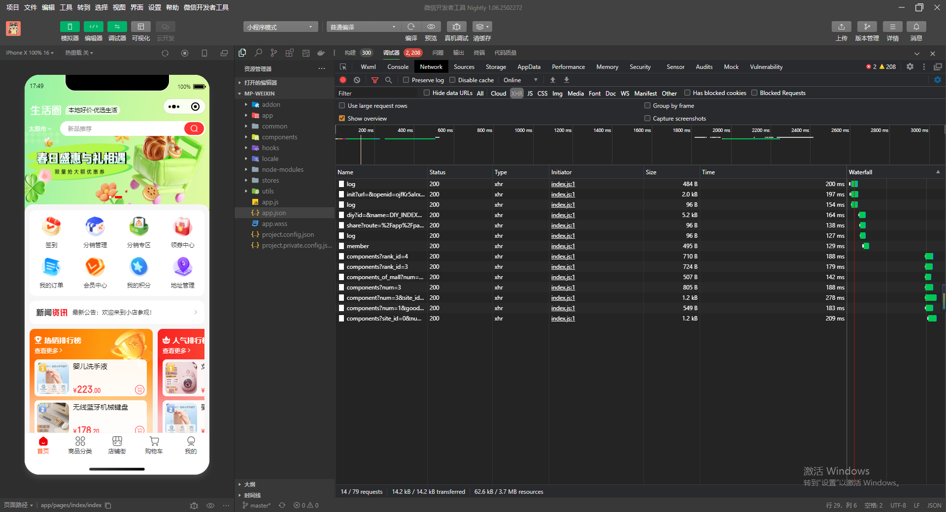Click the red filter funnel icon
This screenshot has height=512, width=946.
[x=374, y=80]
